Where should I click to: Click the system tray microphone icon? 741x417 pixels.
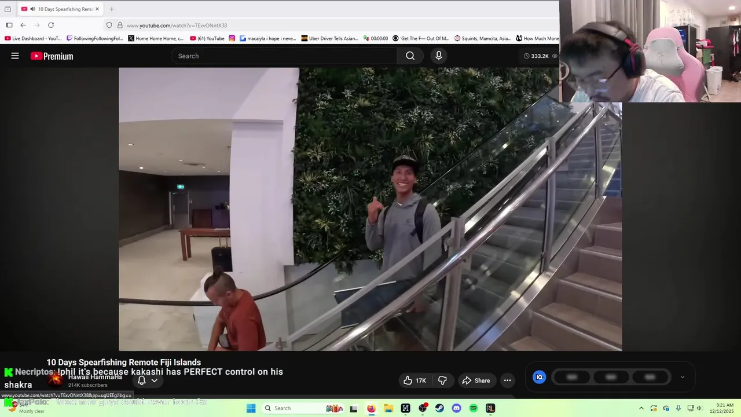pos(678,408)
